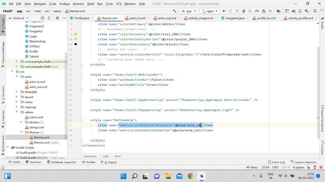Open the SDK Manager icon
Viewport: 325px width, 182px height.
point(307,11)
